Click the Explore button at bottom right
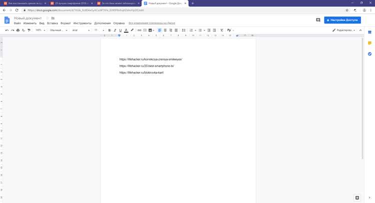The height and width of the screenshot is (203, 375). click(x=357, y=197)
